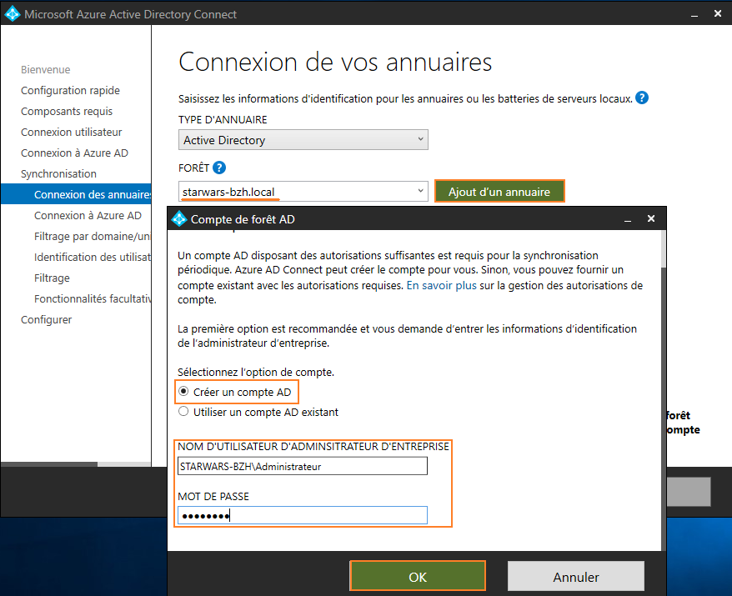
Task: Open Connexion à Azure AD sub-step under Synchronisation
Action: 88,215
